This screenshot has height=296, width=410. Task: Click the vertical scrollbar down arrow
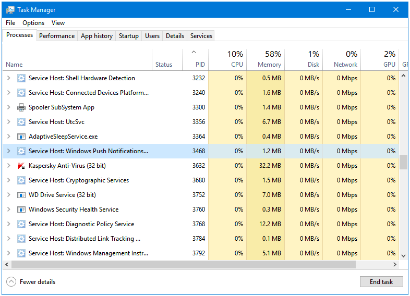[403, 256]
